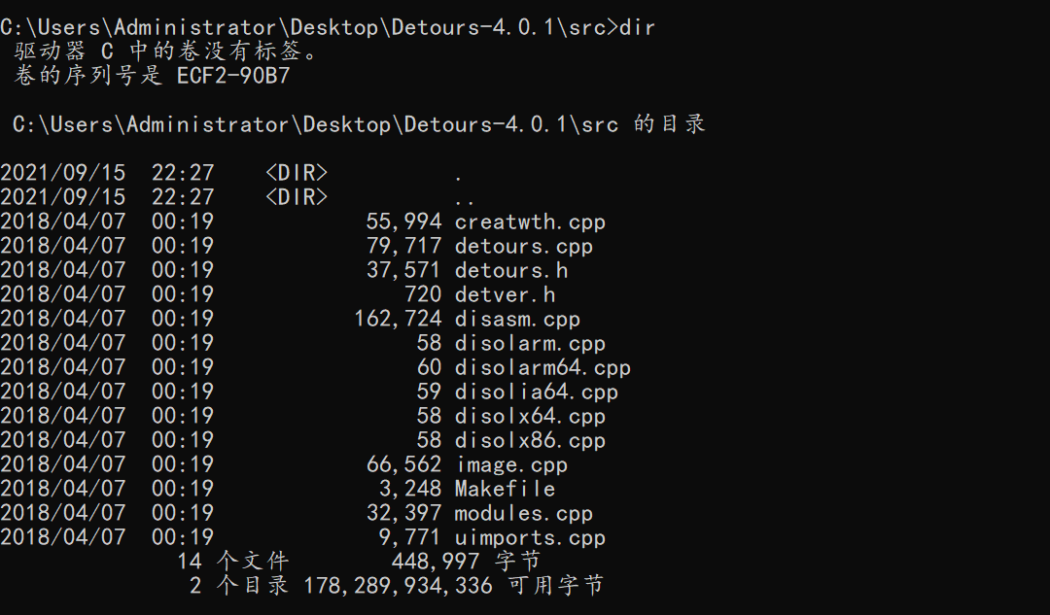The image size is (1050, 615).
Task: Click file size 79,717
Action: (403, 246)
